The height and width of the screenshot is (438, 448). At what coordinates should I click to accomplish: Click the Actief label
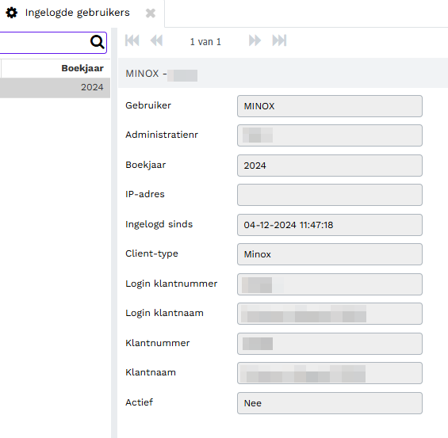click(x=139, y=402)
